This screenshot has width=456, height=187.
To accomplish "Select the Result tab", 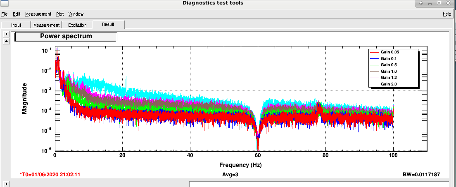I will pos(108,25).
